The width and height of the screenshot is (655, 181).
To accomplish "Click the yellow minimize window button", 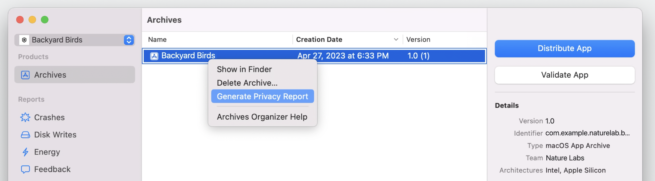I will tap(32, 20).
